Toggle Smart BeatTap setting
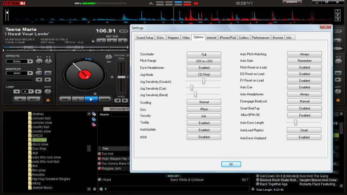This screenshot has height=195, width=347. coord(304,108)
